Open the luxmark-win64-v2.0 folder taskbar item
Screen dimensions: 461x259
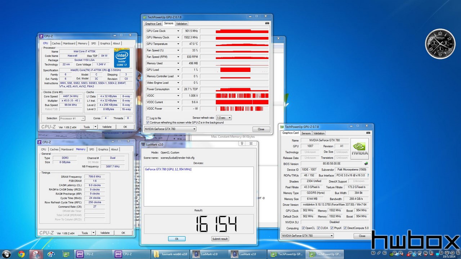click(x=170, y=254)
